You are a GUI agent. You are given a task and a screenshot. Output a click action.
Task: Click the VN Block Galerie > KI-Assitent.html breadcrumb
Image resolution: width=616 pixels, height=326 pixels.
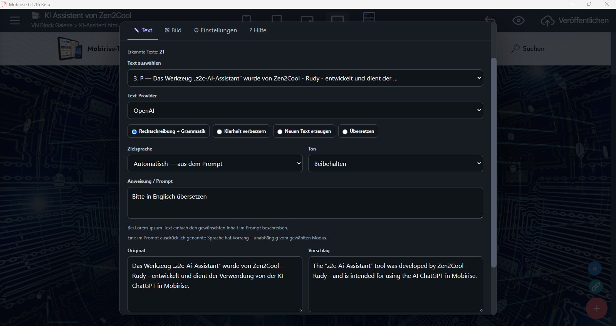(75, 25)
